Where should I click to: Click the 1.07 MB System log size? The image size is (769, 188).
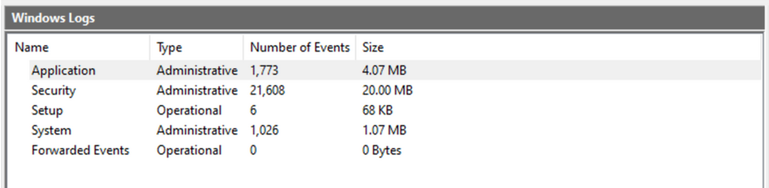click(384, 130)
